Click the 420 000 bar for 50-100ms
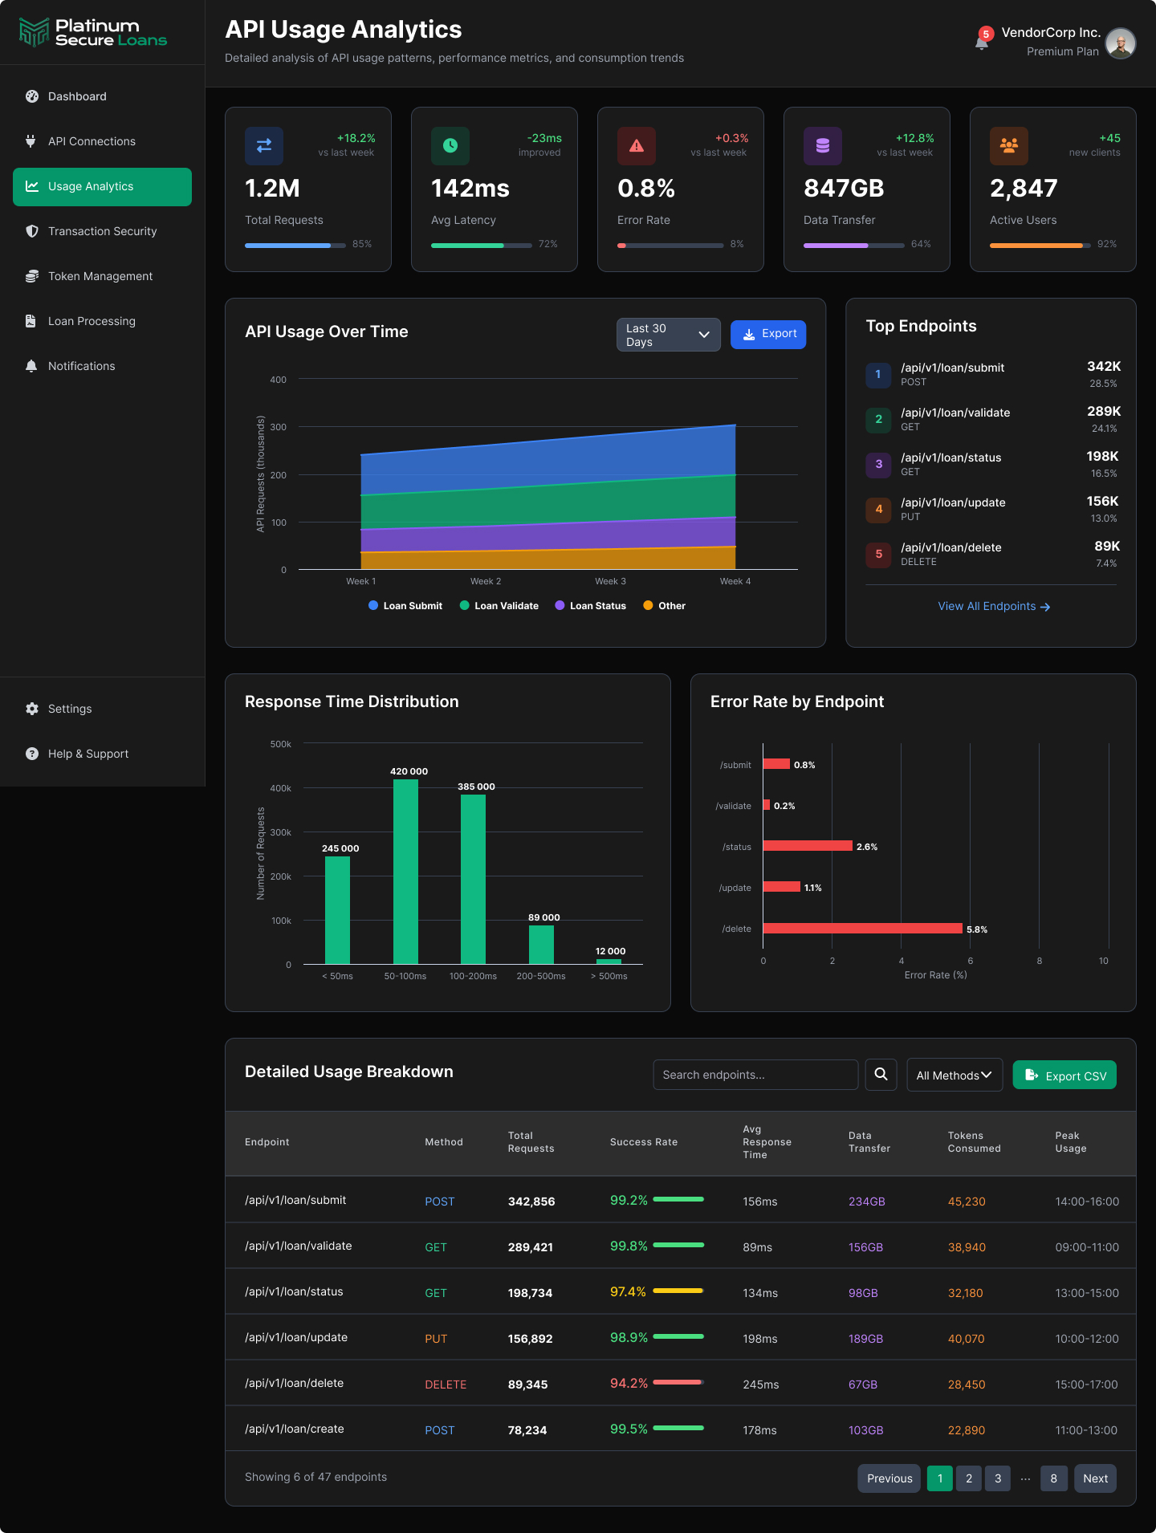The width and height of the screenshot is (1156, 1533). (405, 872)
